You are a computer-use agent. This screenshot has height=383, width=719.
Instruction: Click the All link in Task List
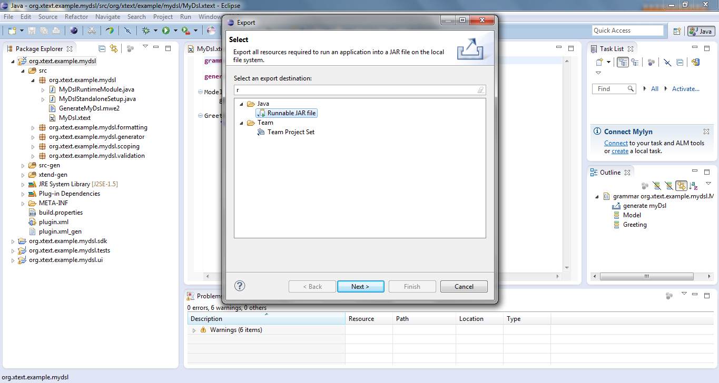(x=655, y=89)
